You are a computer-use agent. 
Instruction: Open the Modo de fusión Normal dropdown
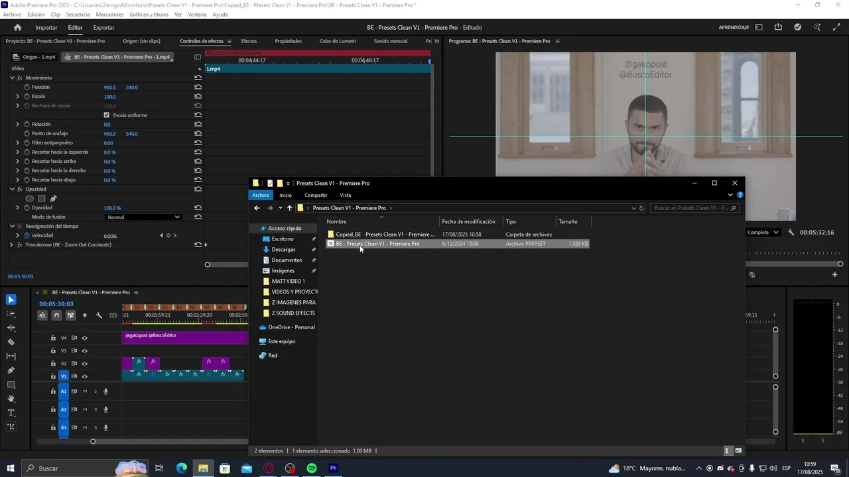[143, 217]
